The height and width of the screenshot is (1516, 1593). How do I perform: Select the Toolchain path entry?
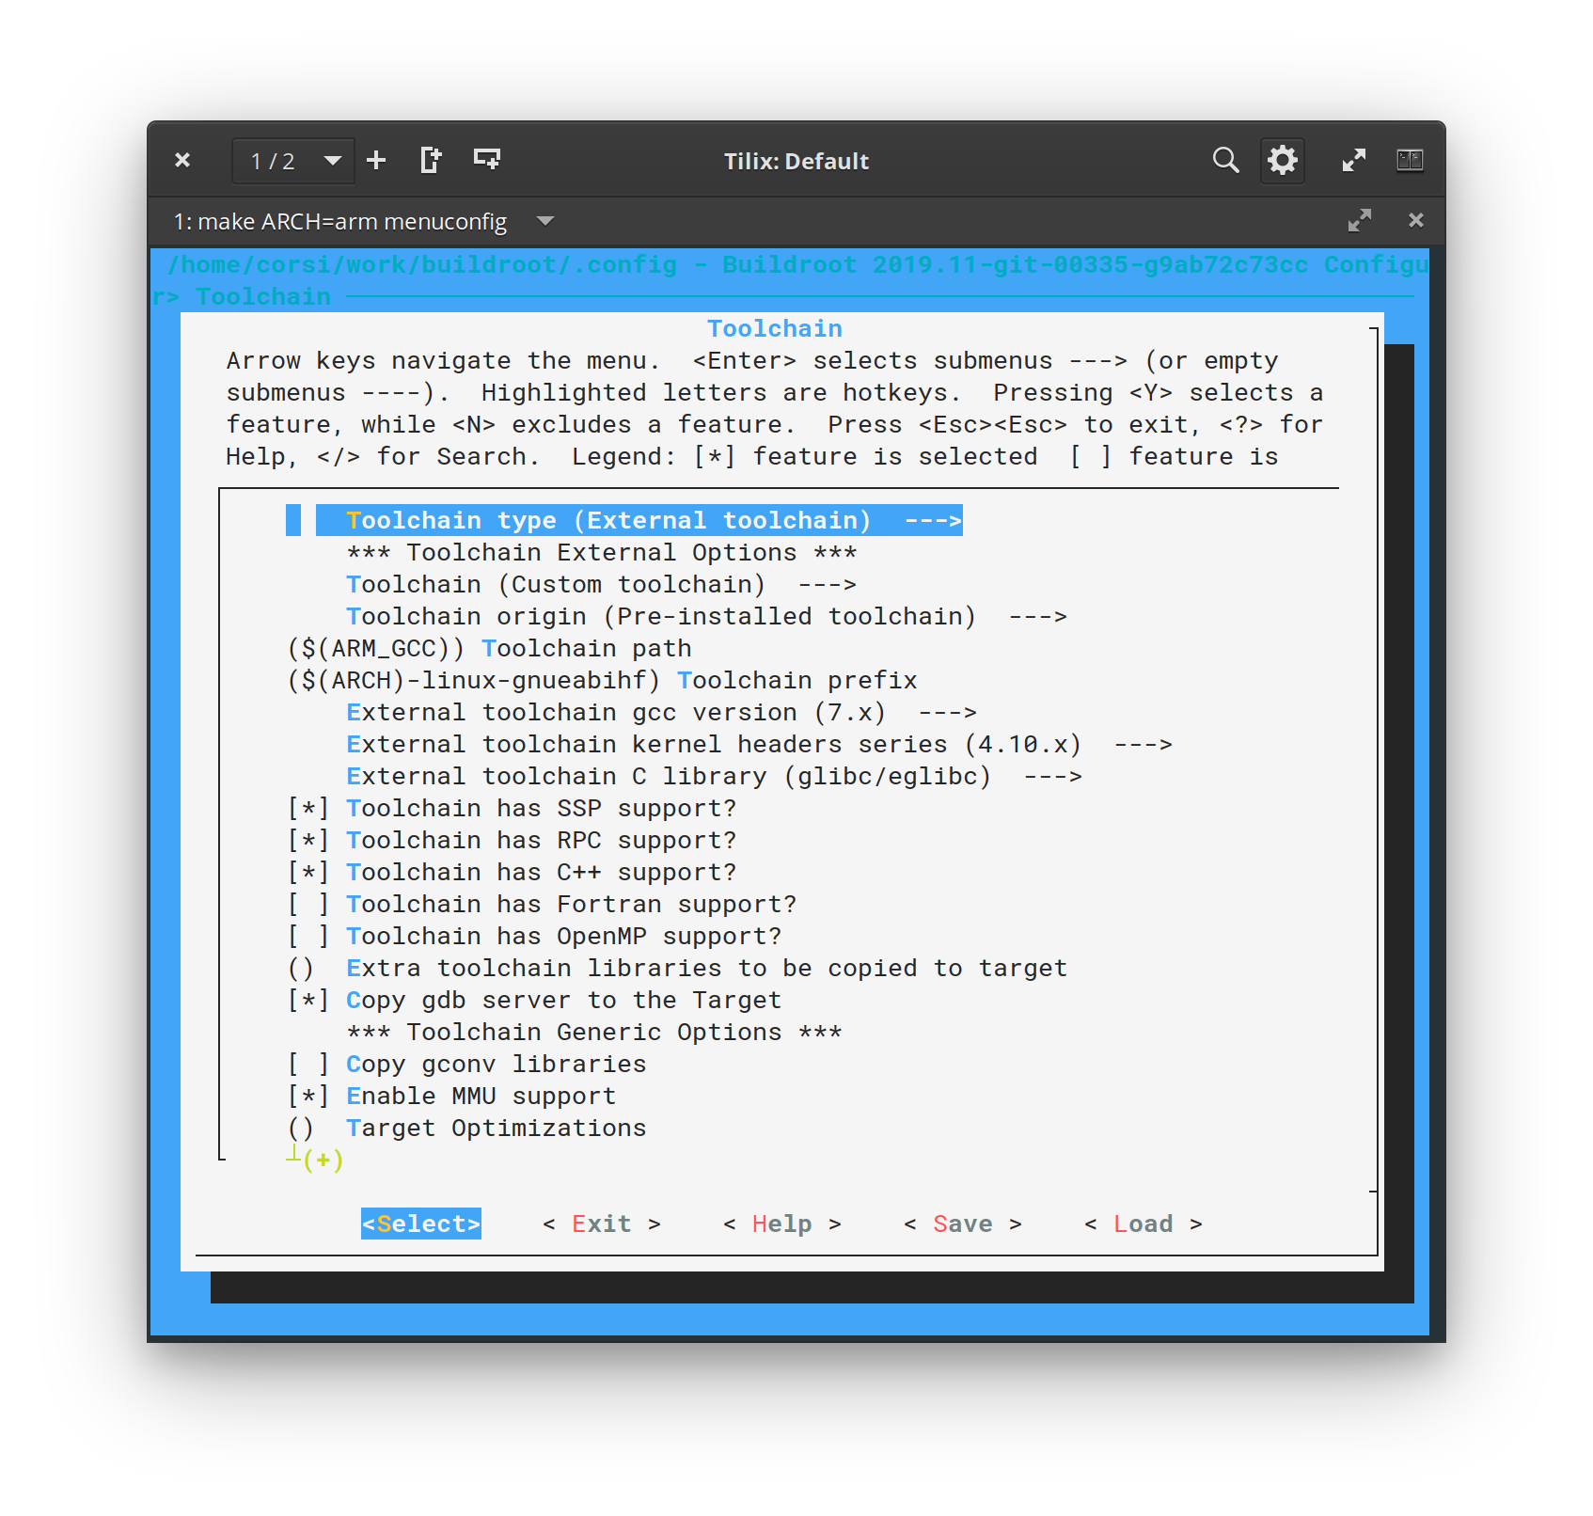[489, 648]
